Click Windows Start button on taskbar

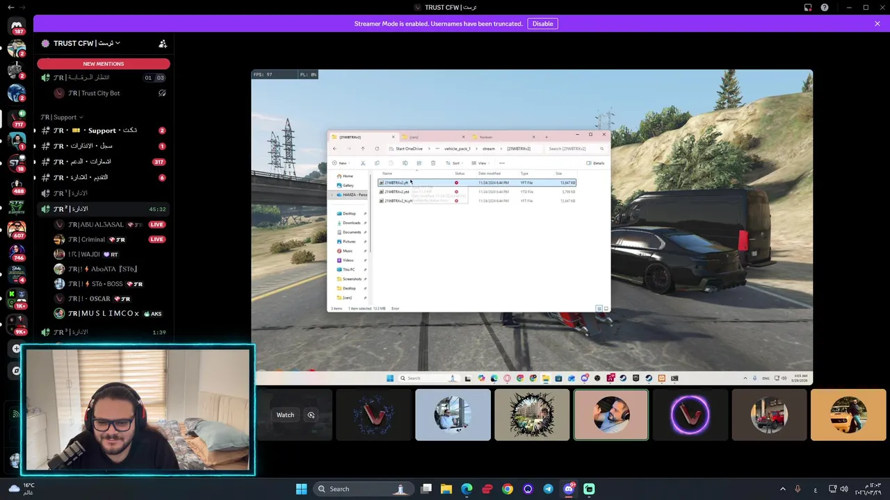pyautogui.click(x=301, y=489)
